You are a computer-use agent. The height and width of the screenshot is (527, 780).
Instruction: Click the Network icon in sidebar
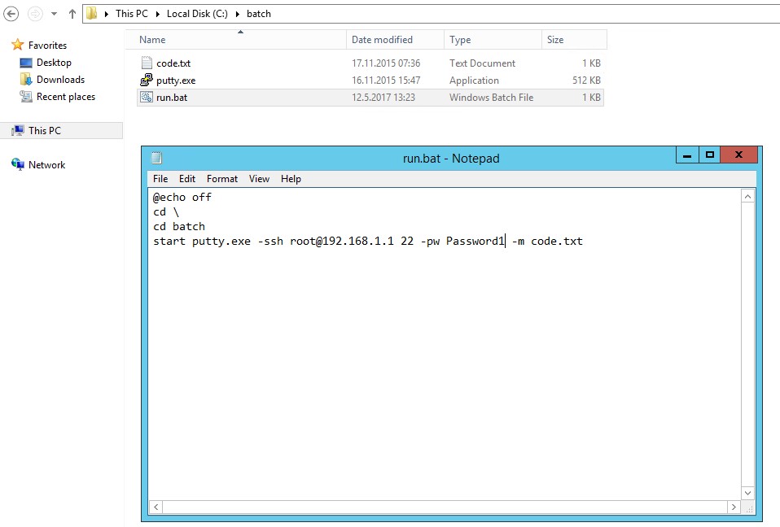(18, 164)
